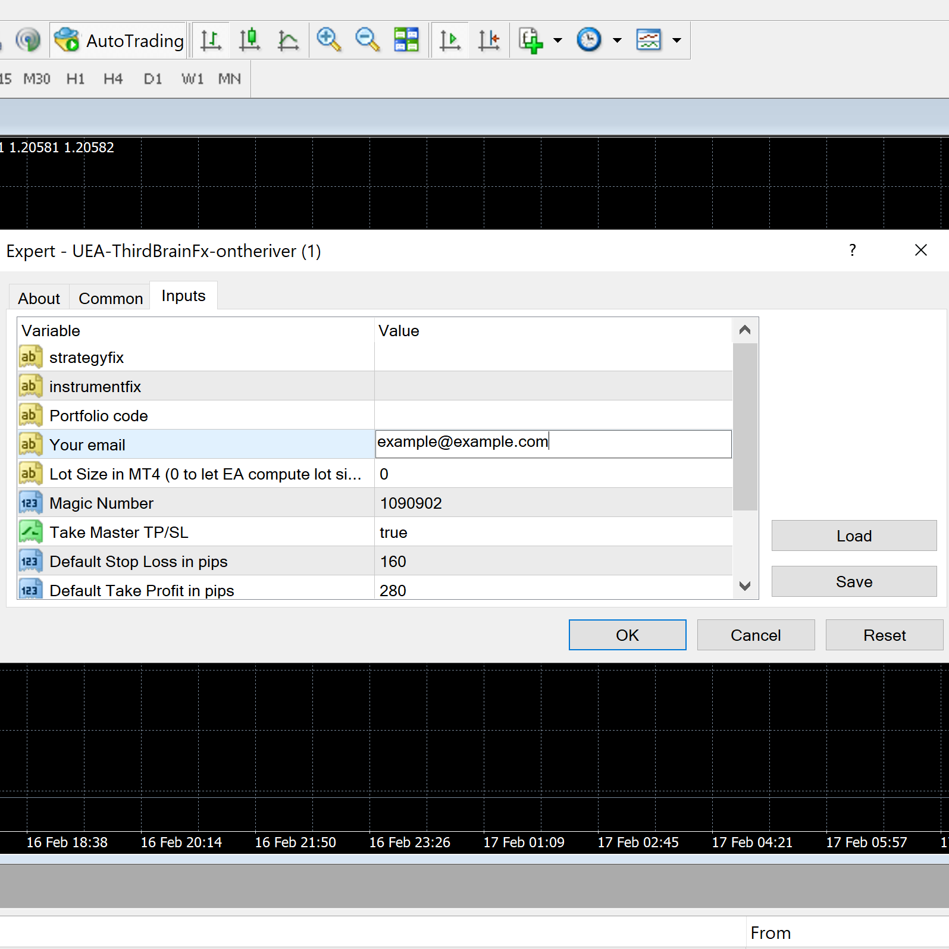Open the periods dropdown arrow
The width and height of the screenshot is (949, 949).
tap(618, 40)
